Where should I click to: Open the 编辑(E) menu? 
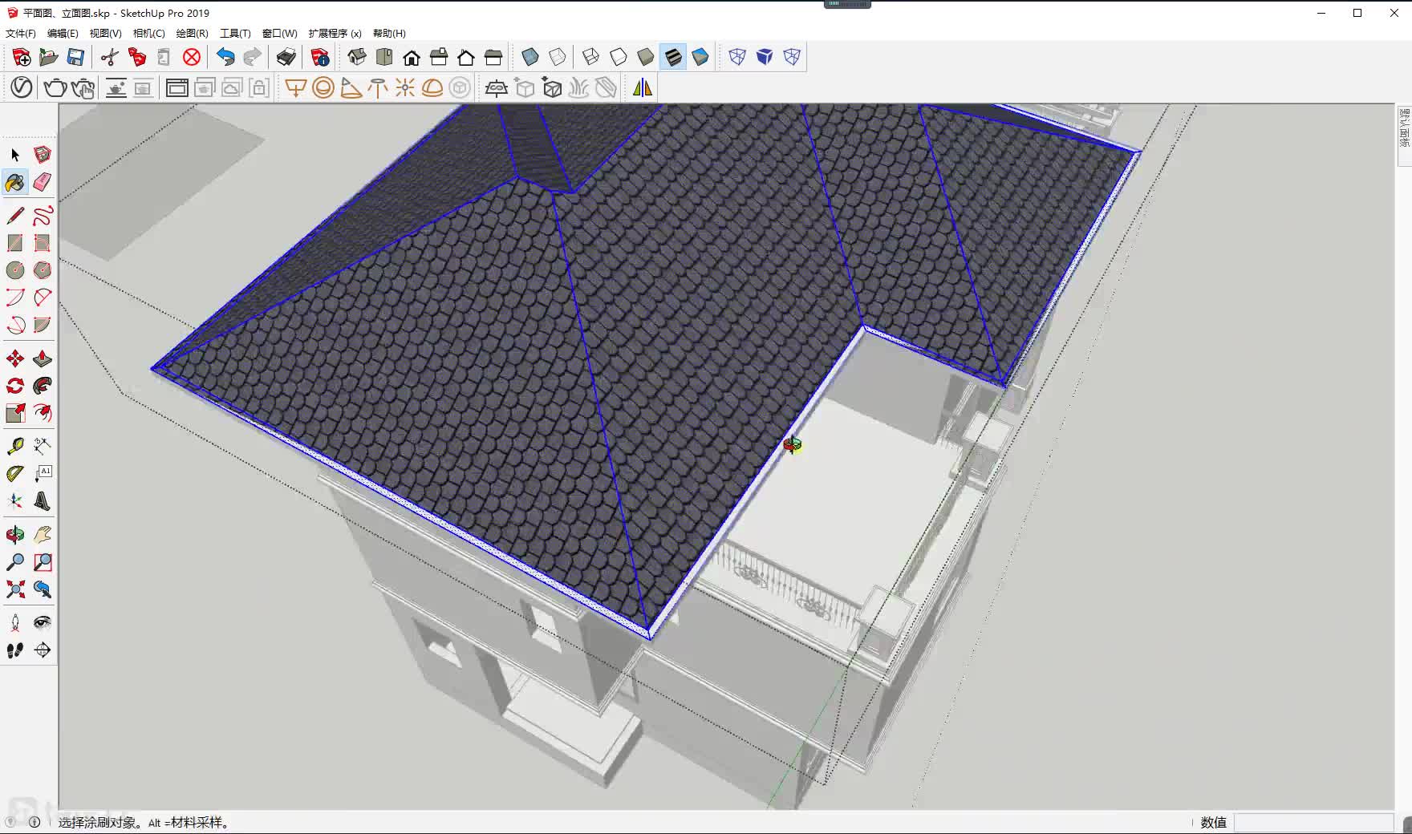click(63, 33)
